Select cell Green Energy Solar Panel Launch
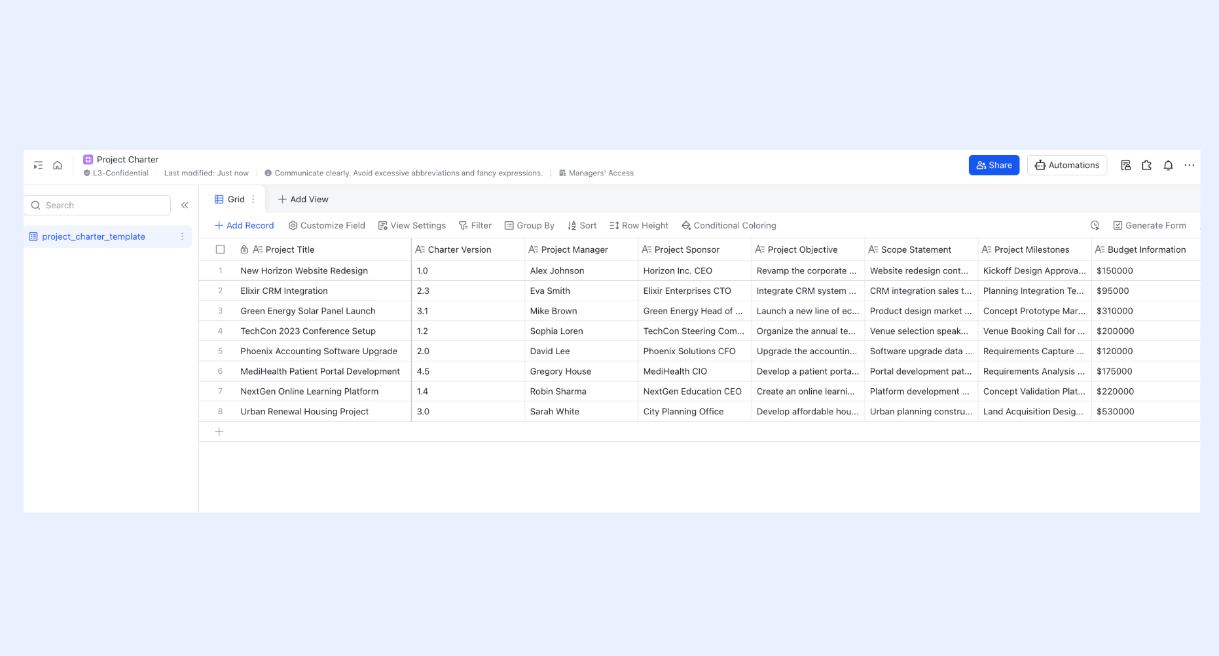This screenshot has height=656, width=1219. pyautogui.click(x=323, y=312)
